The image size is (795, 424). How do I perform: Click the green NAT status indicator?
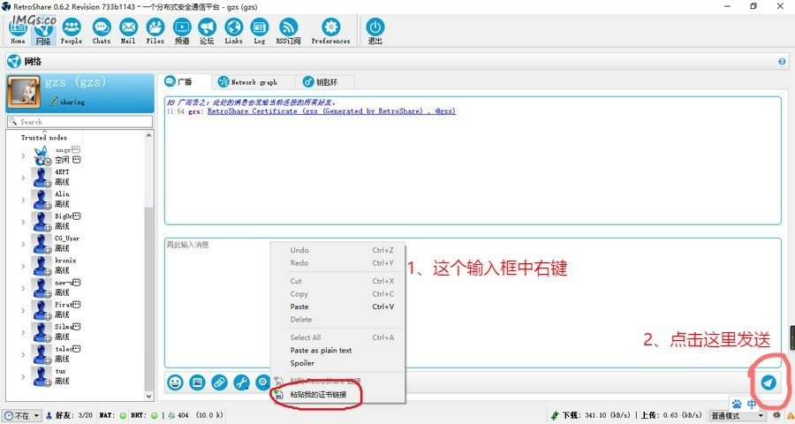point(122,415)
